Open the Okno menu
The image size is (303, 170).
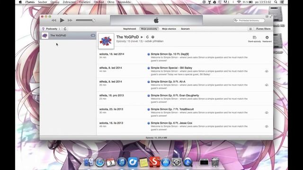pos(111,2)
